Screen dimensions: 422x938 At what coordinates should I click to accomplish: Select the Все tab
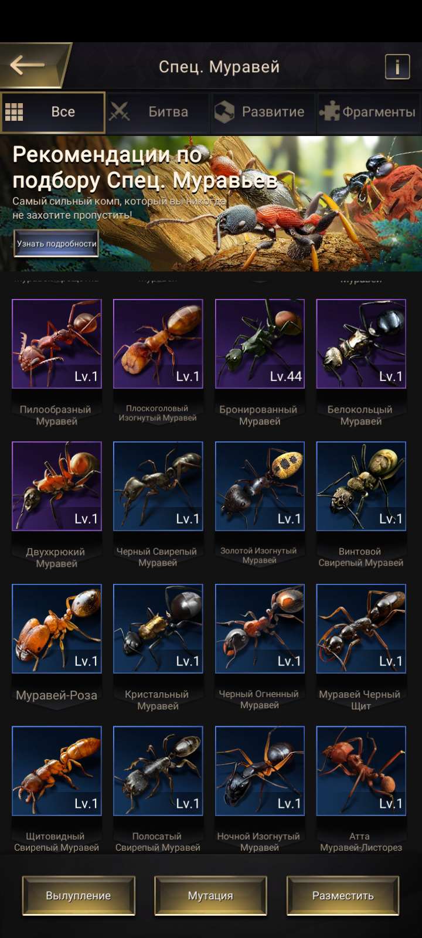(53, 112)
